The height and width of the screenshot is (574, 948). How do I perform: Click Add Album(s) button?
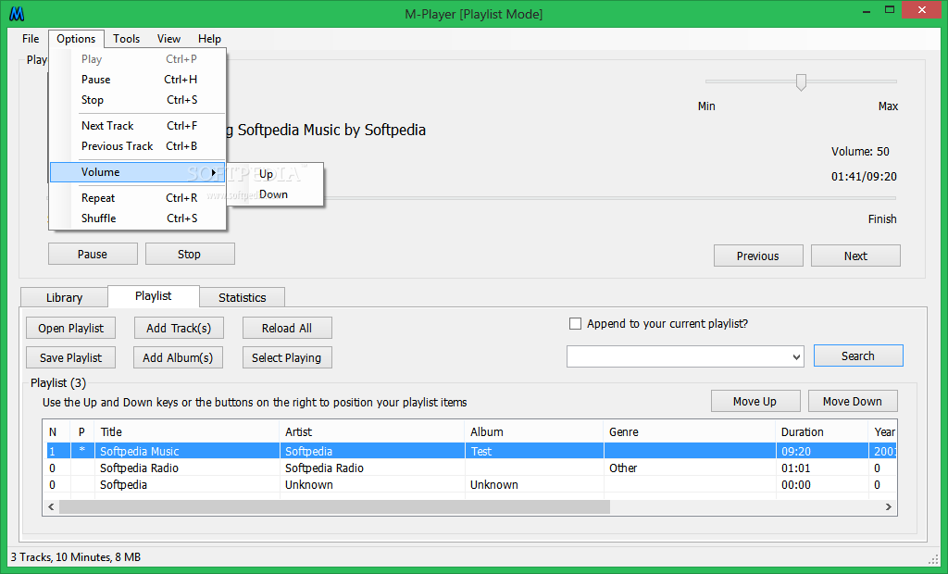click(179, 357)
